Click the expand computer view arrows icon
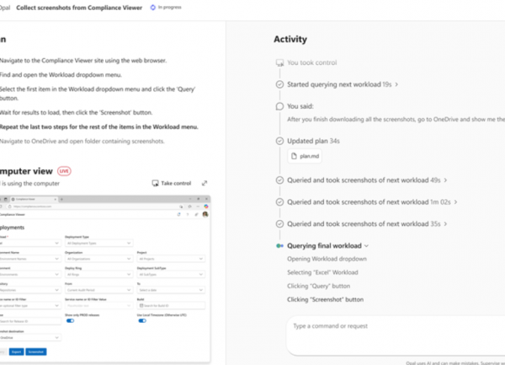 (205, 182)
